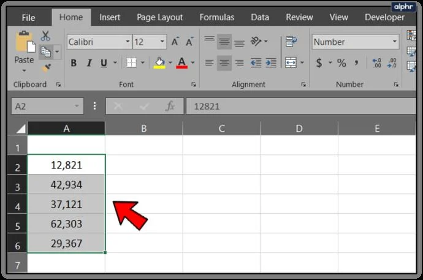Apply the yellow Fill Color swatch
The width and height of the screenshot is (423, 280).
pyautogui.click(x=159, y=63)
